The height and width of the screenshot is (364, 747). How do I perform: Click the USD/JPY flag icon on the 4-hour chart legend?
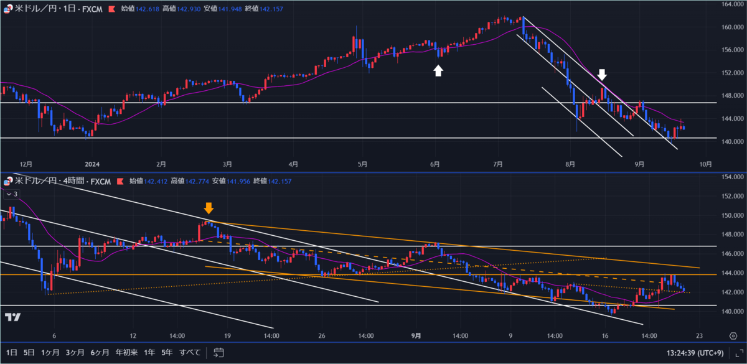7,182
